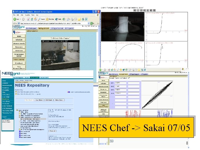
Task: Click the Refresh icon in the Internet Explorer toolbar
Action: [32, 19]
